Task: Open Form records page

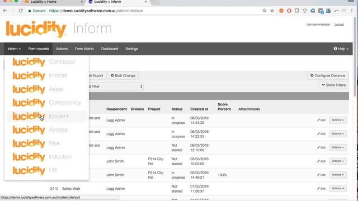Action: point(39,49)
